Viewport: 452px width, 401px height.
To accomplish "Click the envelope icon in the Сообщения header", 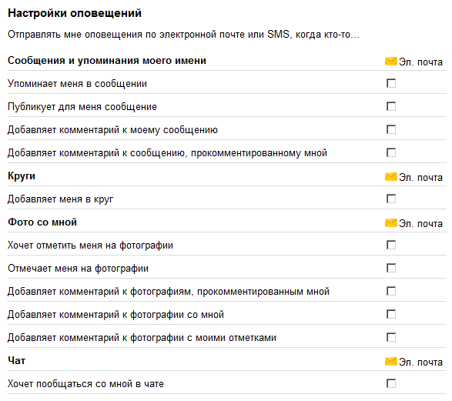I will pos(391,62).
